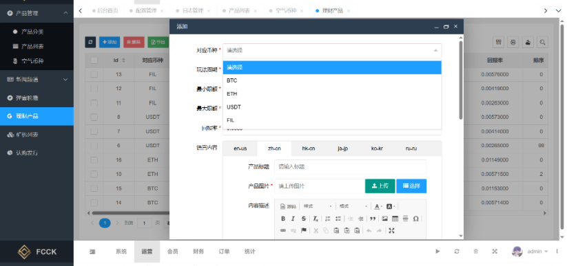Click the Anchor flag icon in editor
This screenshot has height=266, width=567.
click(x=304, y=231)
